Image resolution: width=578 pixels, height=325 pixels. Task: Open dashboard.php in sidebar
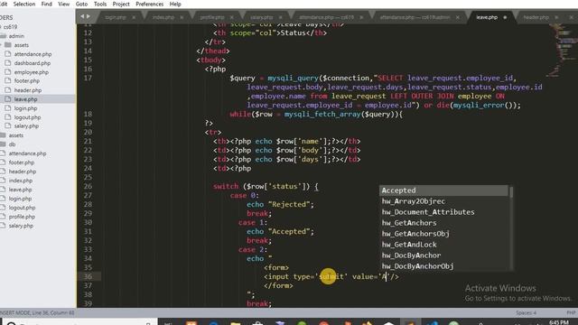click(33, 63)
